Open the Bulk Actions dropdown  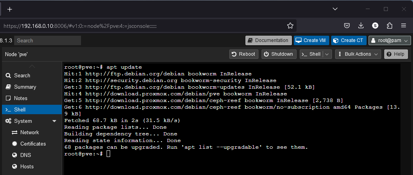pos(358,54)
